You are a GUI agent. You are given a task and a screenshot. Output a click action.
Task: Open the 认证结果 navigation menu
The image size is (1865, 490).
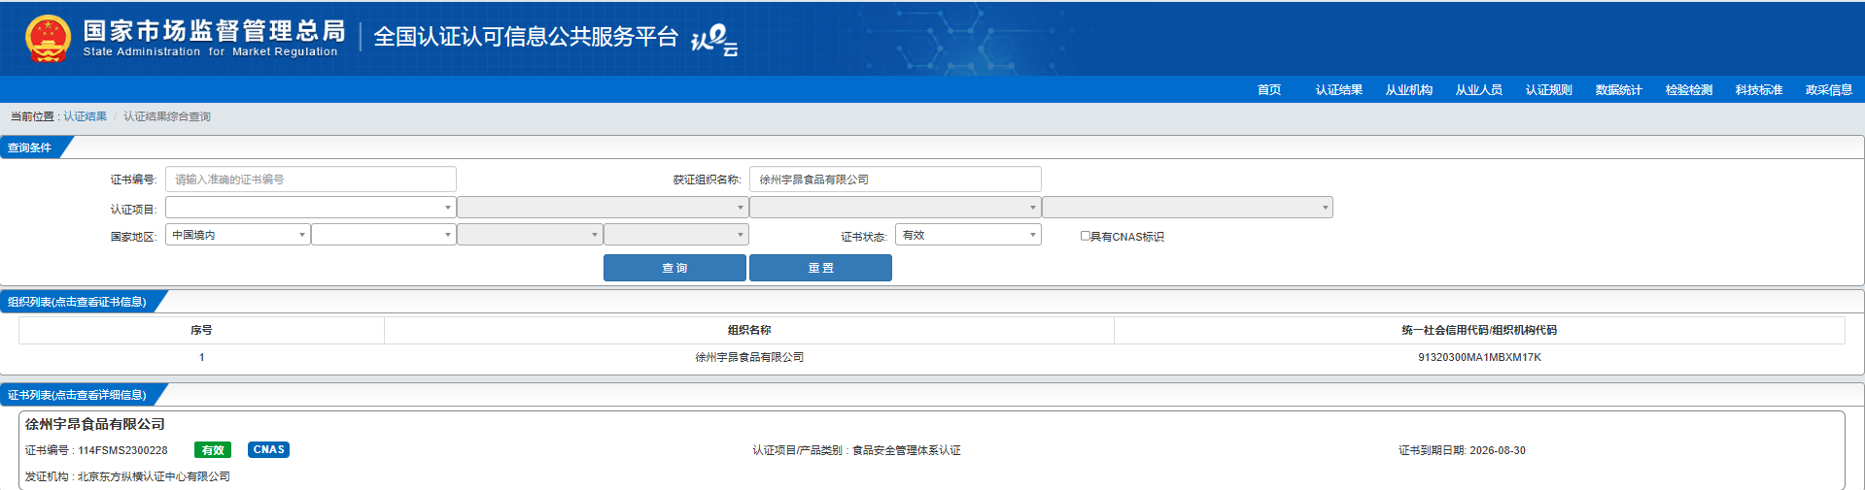tap(1339, 90)
